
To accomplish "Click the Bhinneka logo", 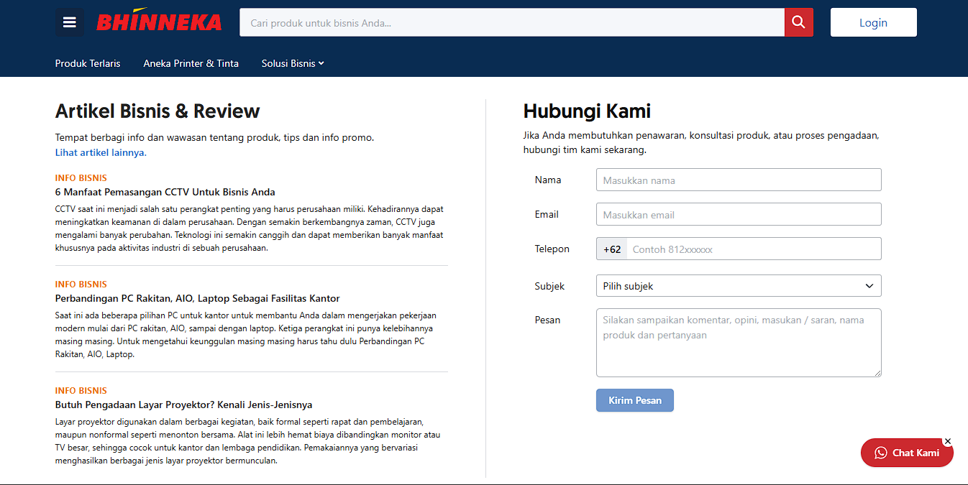I will pyautogui.click(x=158, y=21).
